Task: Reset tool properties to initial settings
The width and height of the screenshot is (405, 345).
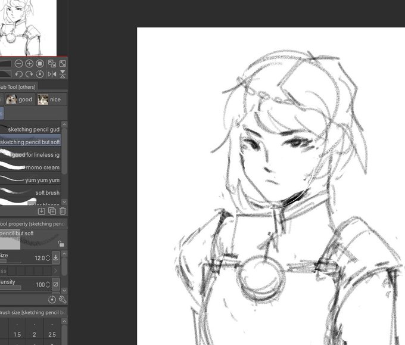Action: [52, 300]
